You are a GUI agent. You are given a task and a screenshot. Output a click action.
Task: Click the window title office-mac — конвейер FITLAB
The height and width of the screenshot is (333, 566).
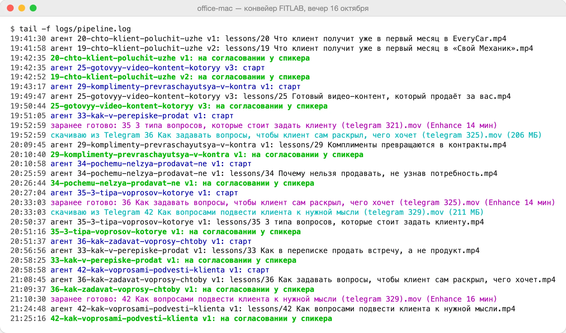coord(283,8)
